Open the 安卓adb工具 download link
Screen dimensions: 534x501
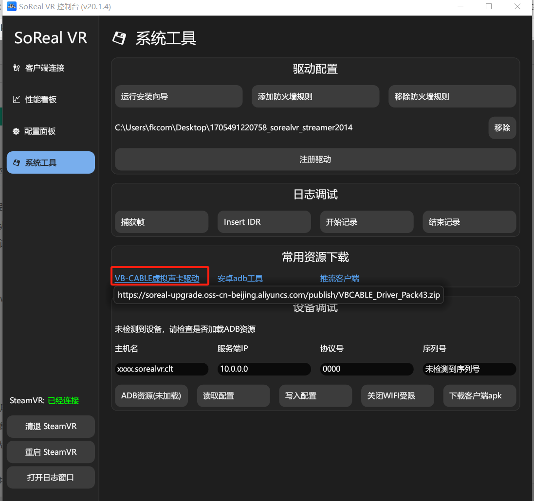point(240,278)
